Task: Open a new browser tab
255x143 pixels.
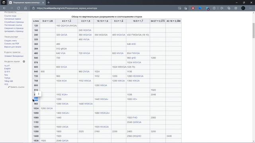Action: pyautogui.click(x=49, y=3)
